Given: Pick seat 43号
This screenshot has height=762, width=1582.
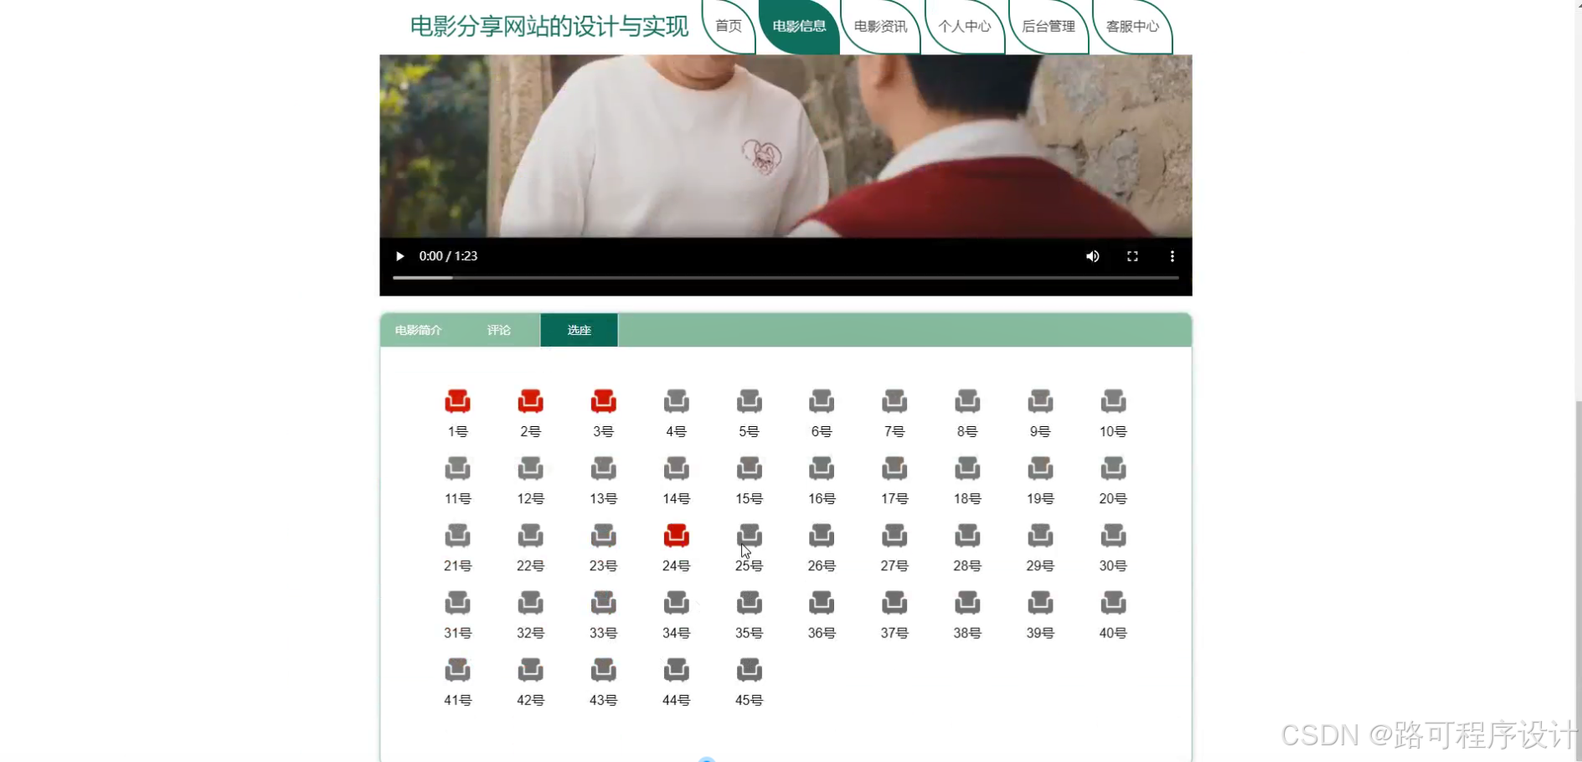Looking at the screenshot, I should pos(603,669).
